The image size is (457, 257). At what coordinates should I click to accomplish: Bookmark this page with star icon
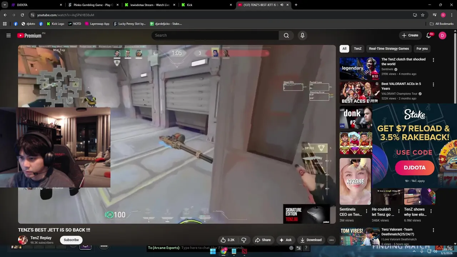423,15
